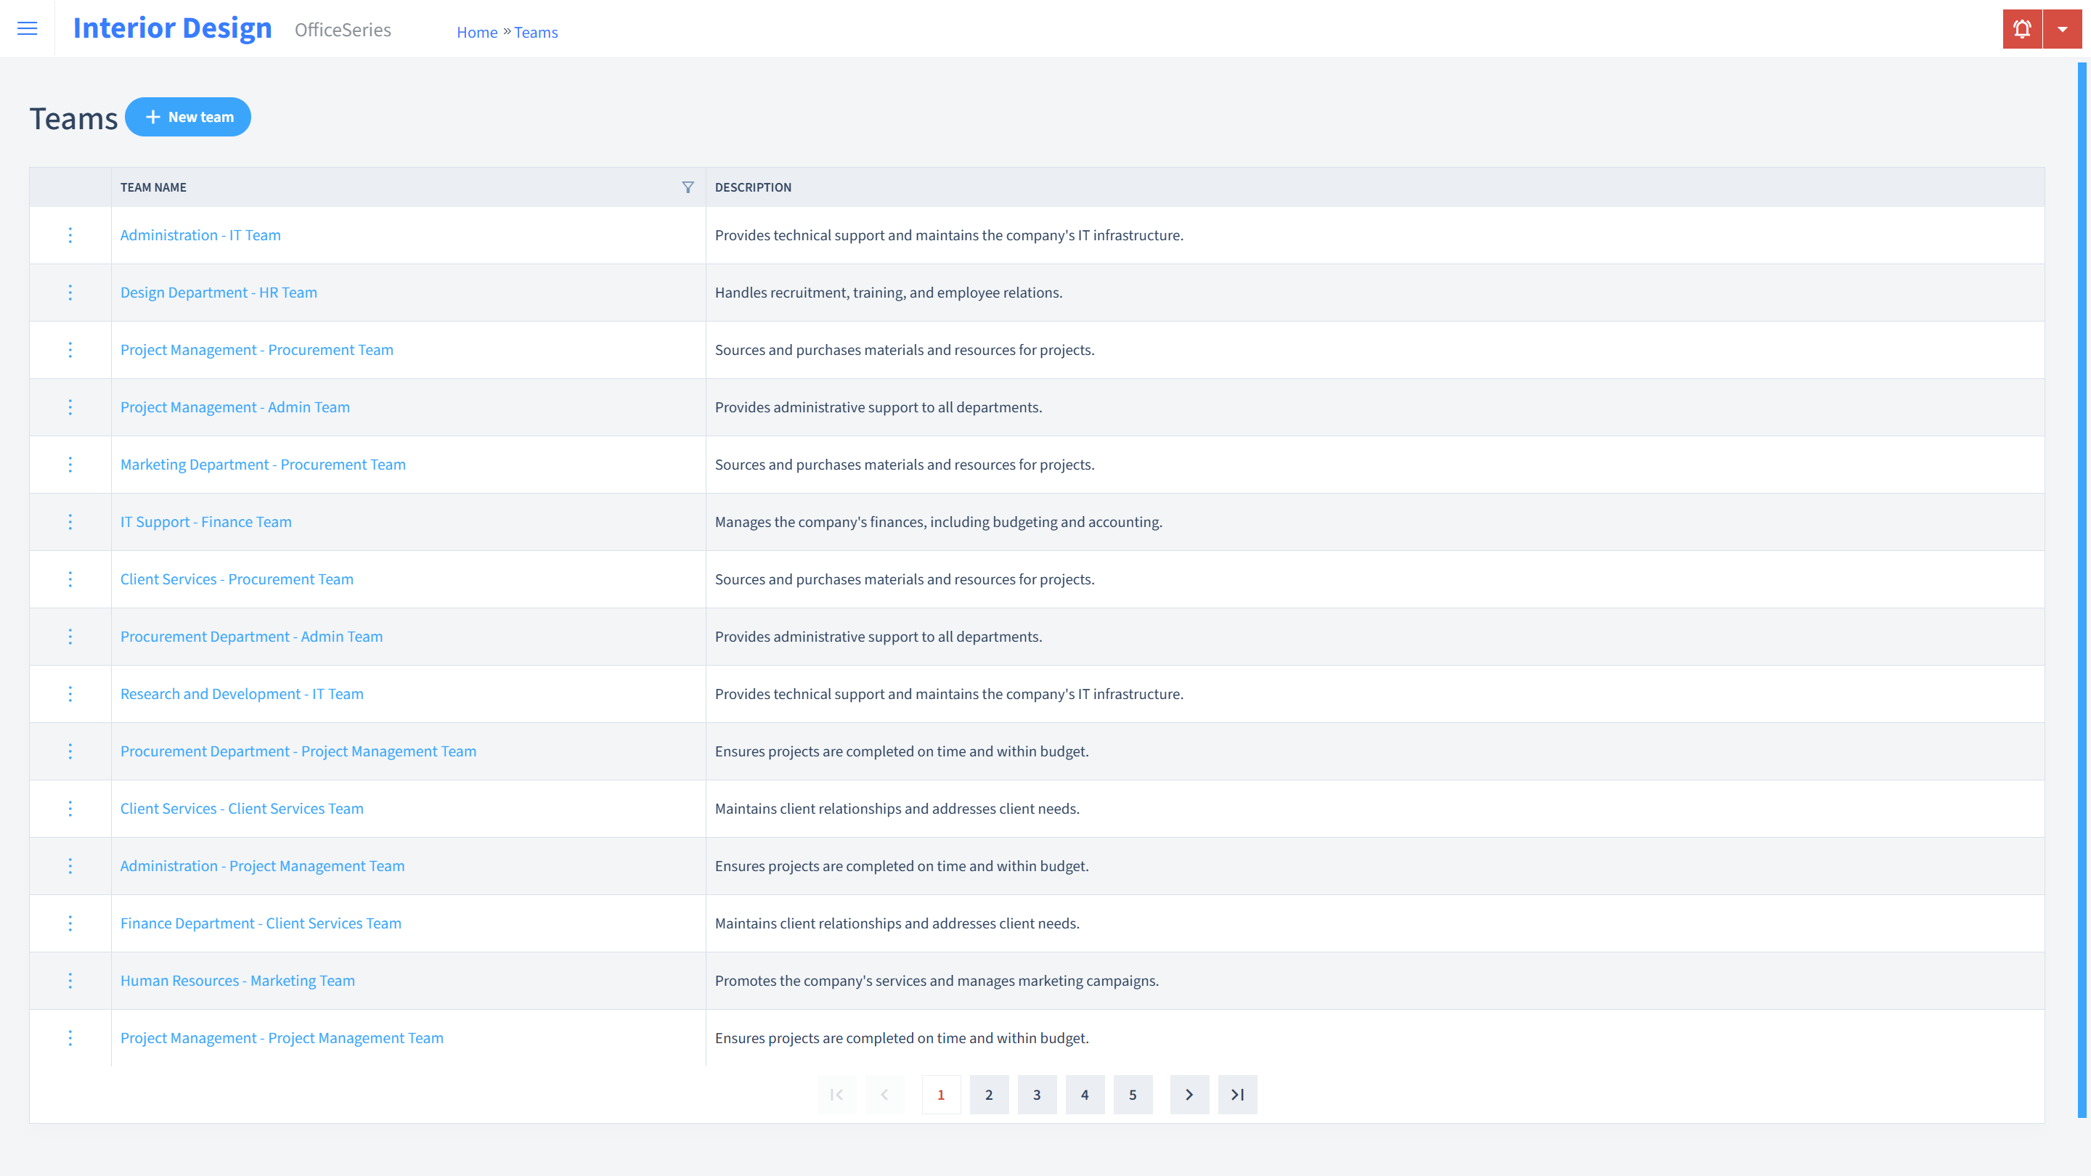Image resolution: width=2091 pixels, height=1176 pixels.
Task: Open Interior Design OfficeSeries menu
Action: pyautogui.click(x=26, y=29)
